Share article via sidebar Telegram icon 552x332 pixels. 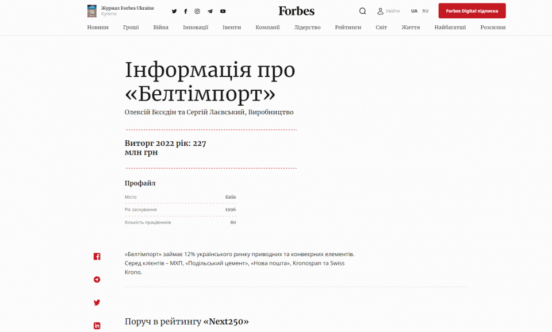97,279
